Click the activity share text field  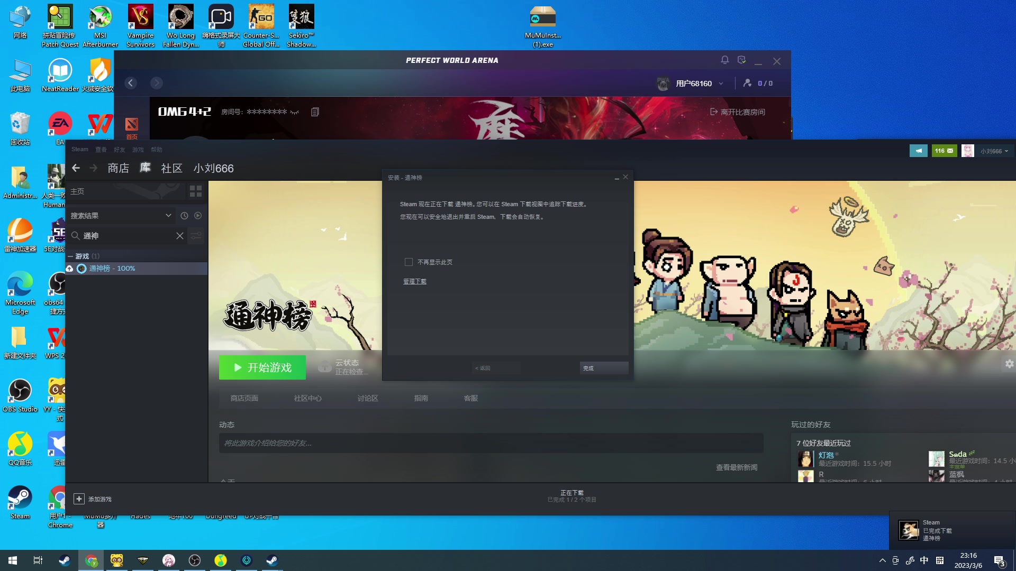491,443
